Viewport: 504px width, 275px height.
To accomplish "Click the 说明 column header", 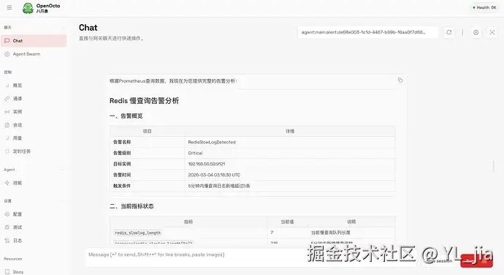I will [351, 222].
